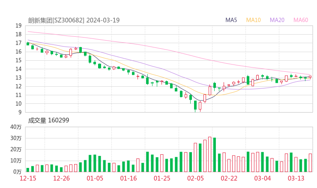Click the 0万 volume axis label
The image size is (317, 188).
tap(18, 172)
